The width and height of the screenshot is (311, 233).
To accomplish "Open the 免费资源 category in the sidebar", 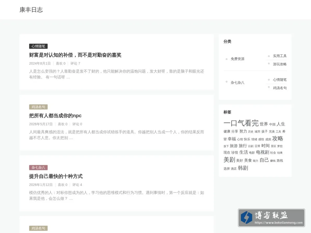I will (x=238, y=59).
